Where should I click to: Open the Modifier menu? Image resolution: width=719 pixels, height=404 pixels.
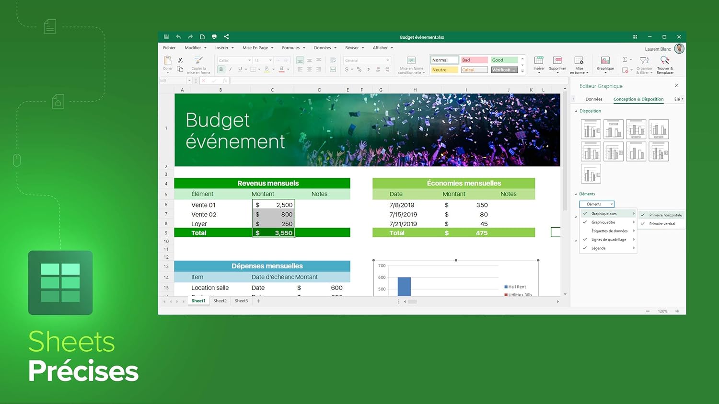click(x=196, y=48)
